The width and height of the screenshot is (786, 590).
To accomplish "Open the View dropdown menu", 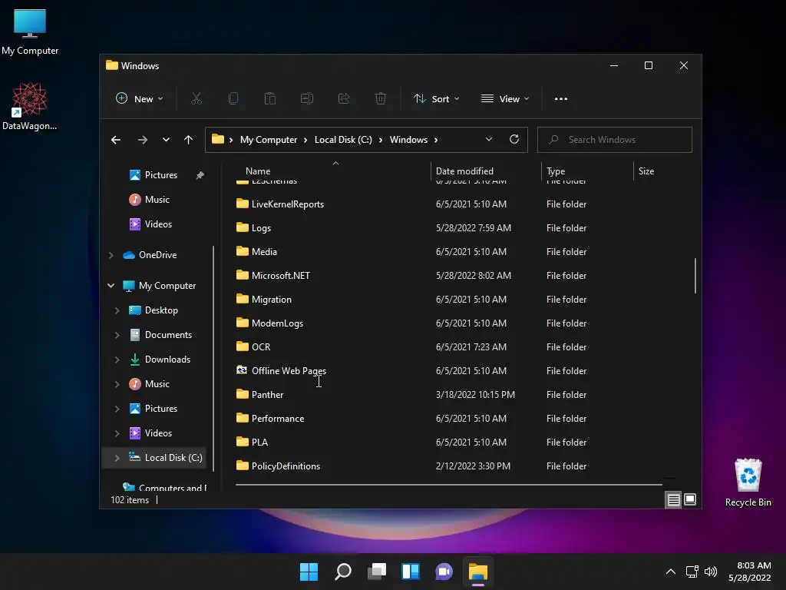I will point(505,99).
